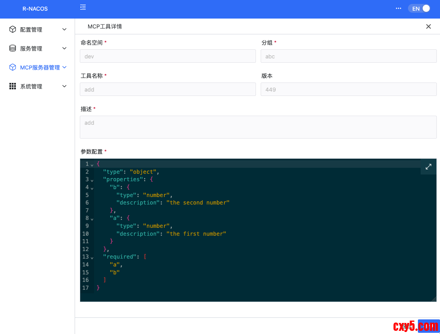
Task: Click the database icon beside 服务管理
Action: coord(13,49)
